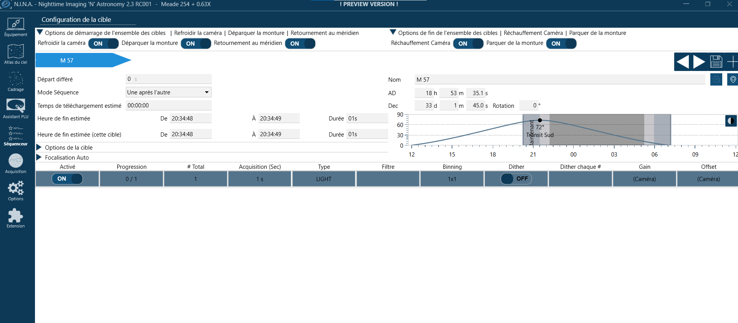Disable Retournement au méridien switch
The height and width of the screenshot is (323, 738).
[x=300, y=43]
